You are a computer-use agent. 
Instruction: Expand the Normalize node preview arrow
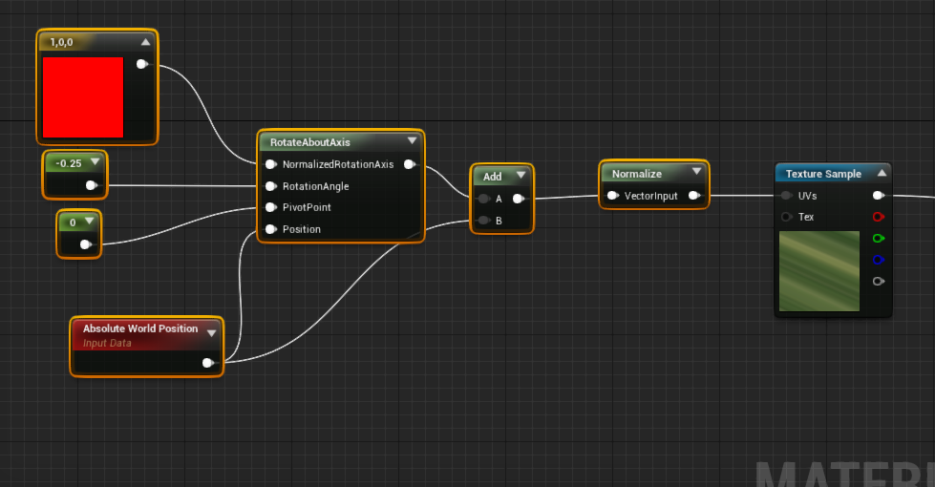696,172
